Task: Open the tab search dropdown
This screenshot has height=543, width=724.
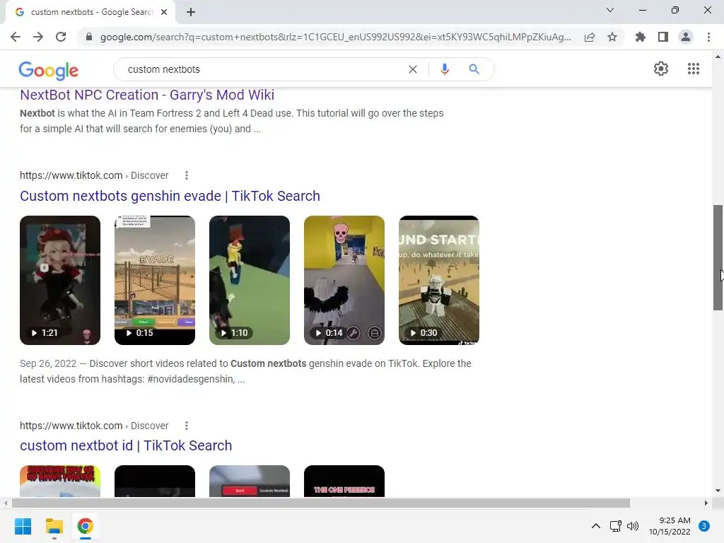Action: pyautogui.click(x=610, y=10)
